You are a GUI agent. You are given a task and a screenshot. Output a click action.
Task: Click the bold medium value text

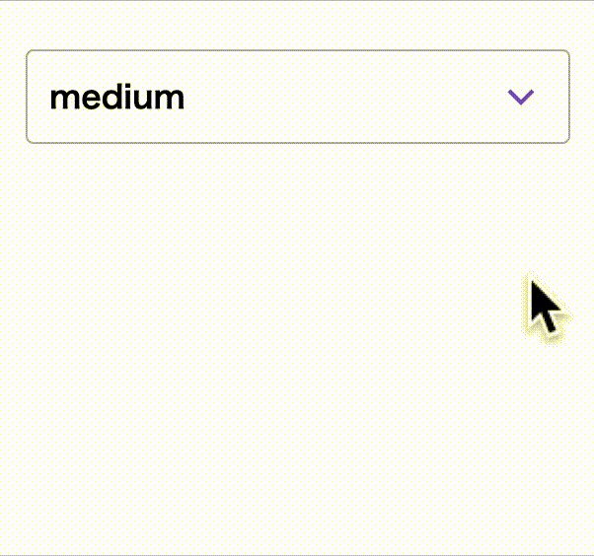[x=116, y=98]
